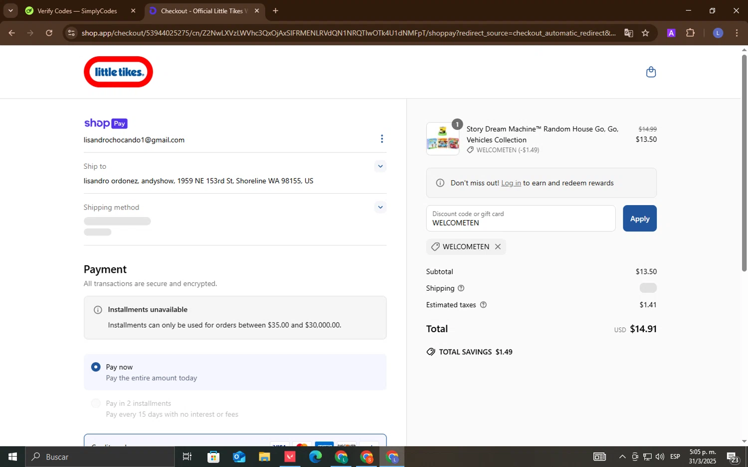The height and width of the screenshot is (467, 748).
Task: Close the Verify Codes SimplyCodes tab
Action: point(133,10)
